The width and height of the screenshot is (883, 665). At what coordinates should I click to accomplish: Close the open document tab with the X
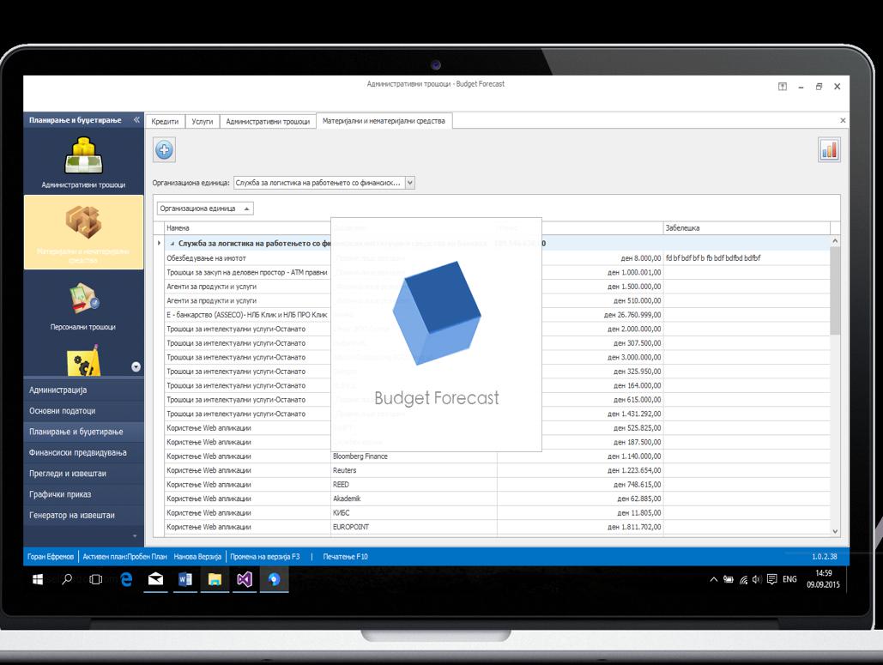pos(843,120)
